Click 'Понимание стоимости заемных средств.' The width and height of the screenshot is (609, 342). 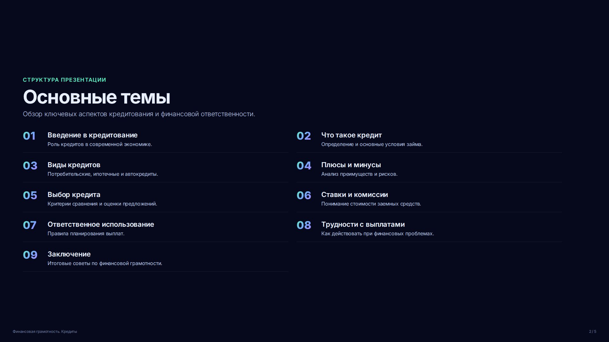click(x=371, y=204)
